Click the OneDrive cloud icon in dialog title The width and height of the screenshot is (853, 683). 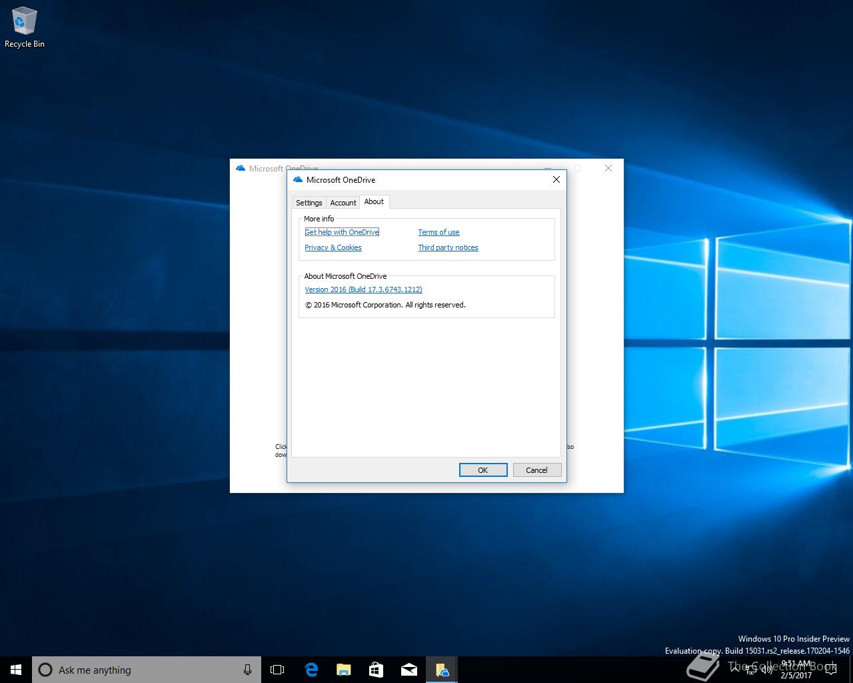point(298,179)
